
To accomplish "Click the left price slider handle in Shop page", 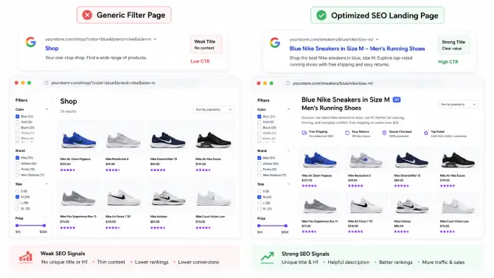I will (17, 226).
